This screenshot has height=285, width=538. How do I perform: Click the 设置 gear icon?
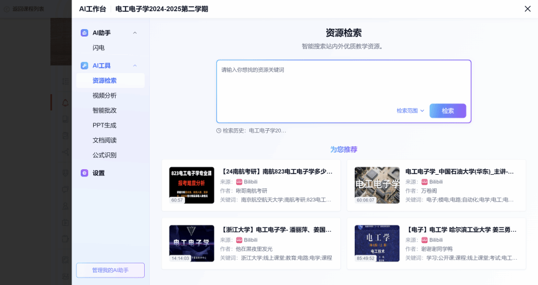84,173
